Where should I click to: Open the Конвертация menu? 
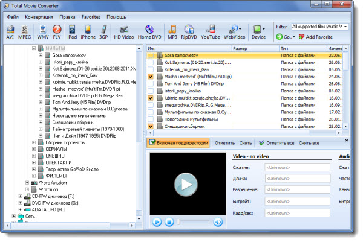coord(39,17)
